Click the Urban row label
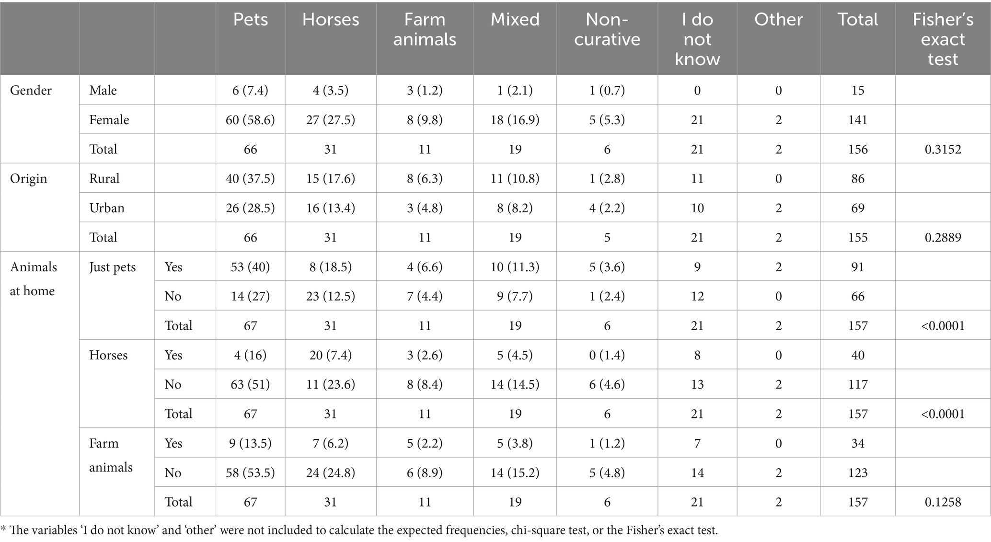991x542 pixels. coord(106,208)
